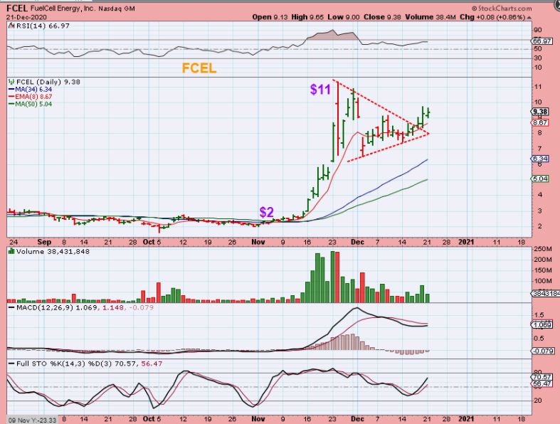Click the Open 9.13 value in header
560x424 pixels.
pos(270,17)
